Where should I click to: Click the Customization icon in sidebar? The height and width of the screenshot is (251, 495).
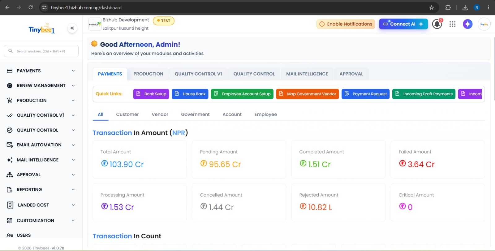coord(10,221)
